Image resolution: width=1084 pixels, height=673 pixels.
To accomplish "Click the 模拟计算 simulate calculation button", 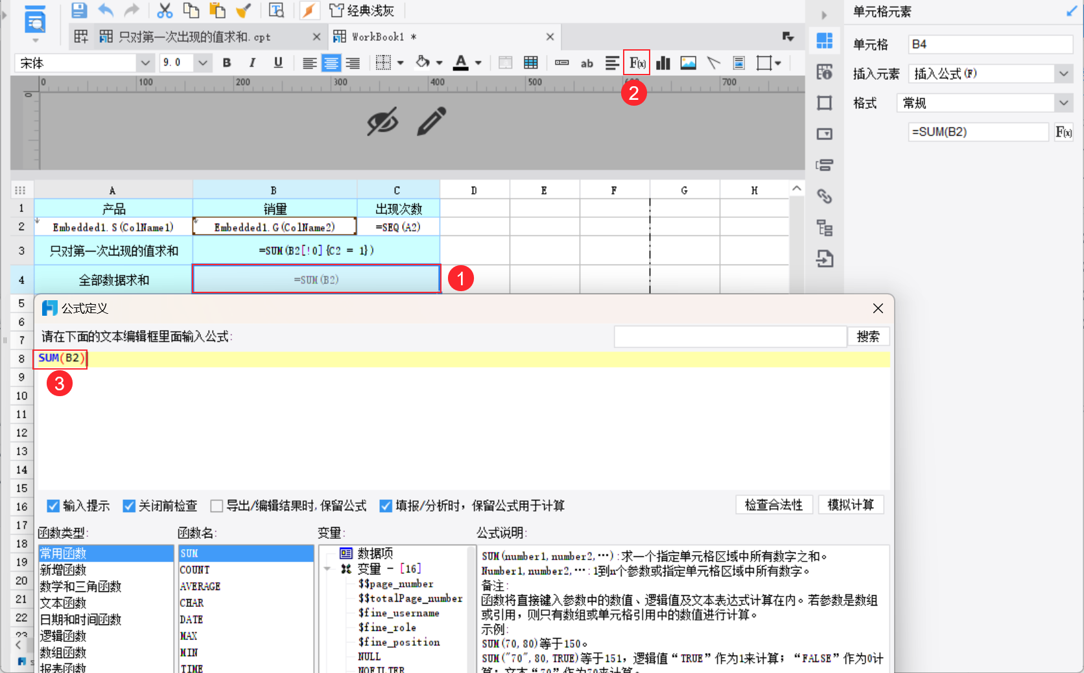I will pos(851,505).
